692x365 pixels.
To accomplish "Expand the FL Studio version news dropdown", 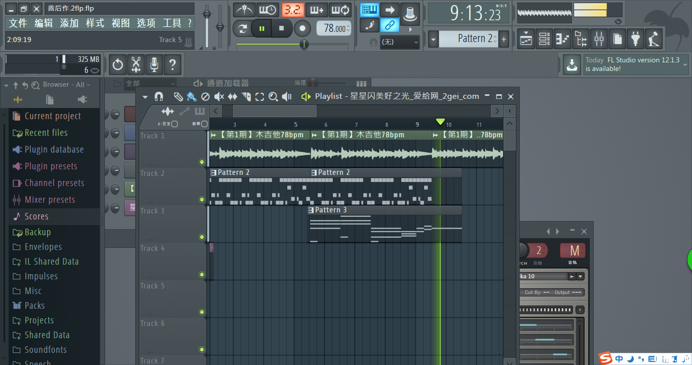I will click(x=685, y=65).
